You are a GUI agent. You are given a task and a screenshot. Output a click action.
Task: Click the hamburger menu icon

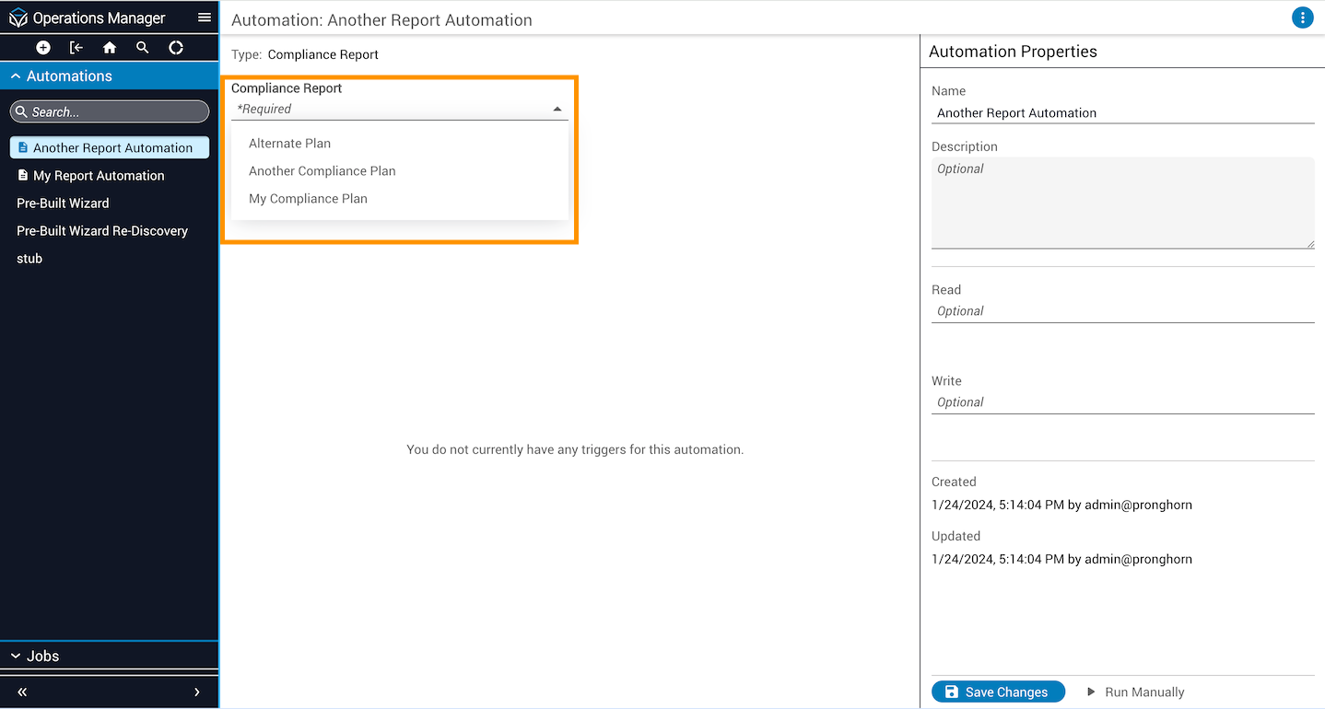pyautogui.click(x=205, y=17)
